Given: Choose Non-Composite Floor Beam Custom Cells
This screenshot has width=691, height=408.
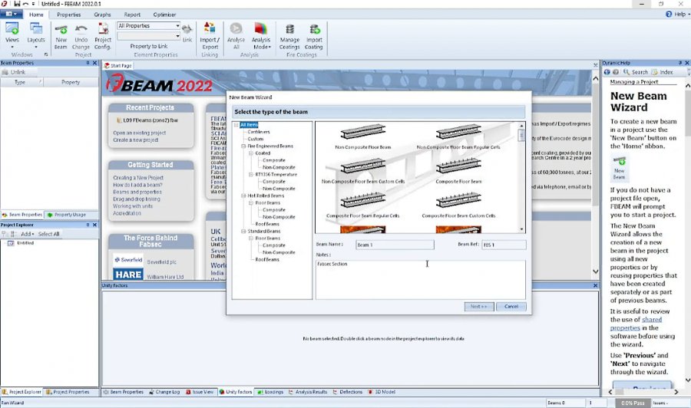Looking at the screenshot, I should coord(362,171).
